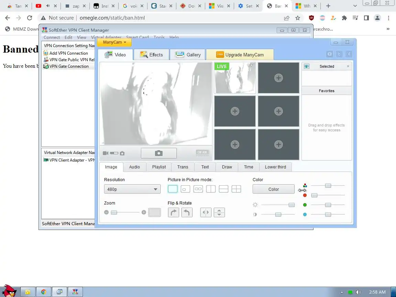
Task: Open Chrome from the taskbar
Action: pos(44,292)
